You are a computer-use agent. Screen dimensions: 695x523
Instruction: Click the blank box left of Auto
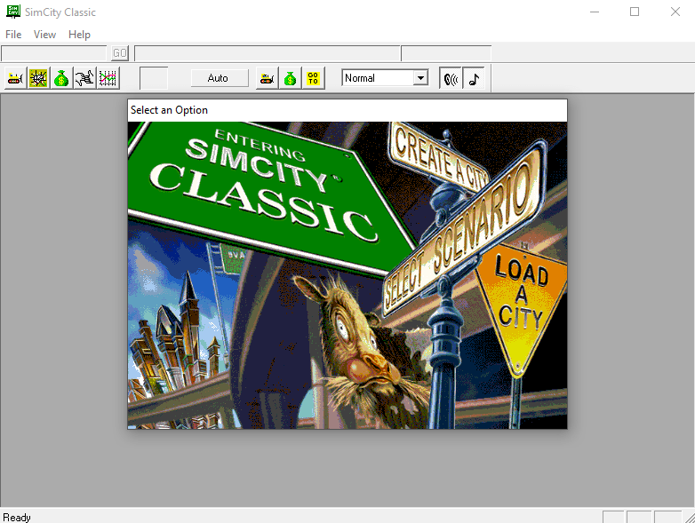(154, 78)
